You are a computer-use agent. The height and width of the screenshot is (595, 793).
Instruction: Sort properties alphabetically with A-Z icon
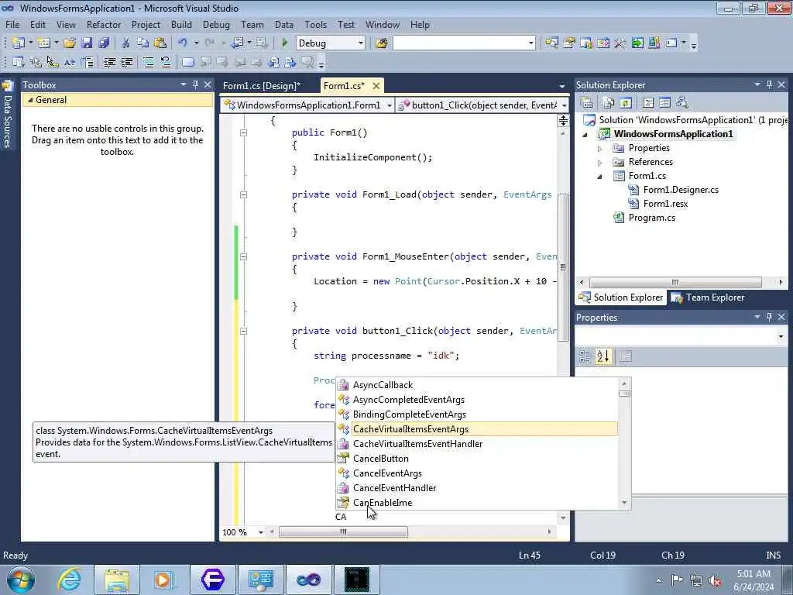[x=602, y=356]
